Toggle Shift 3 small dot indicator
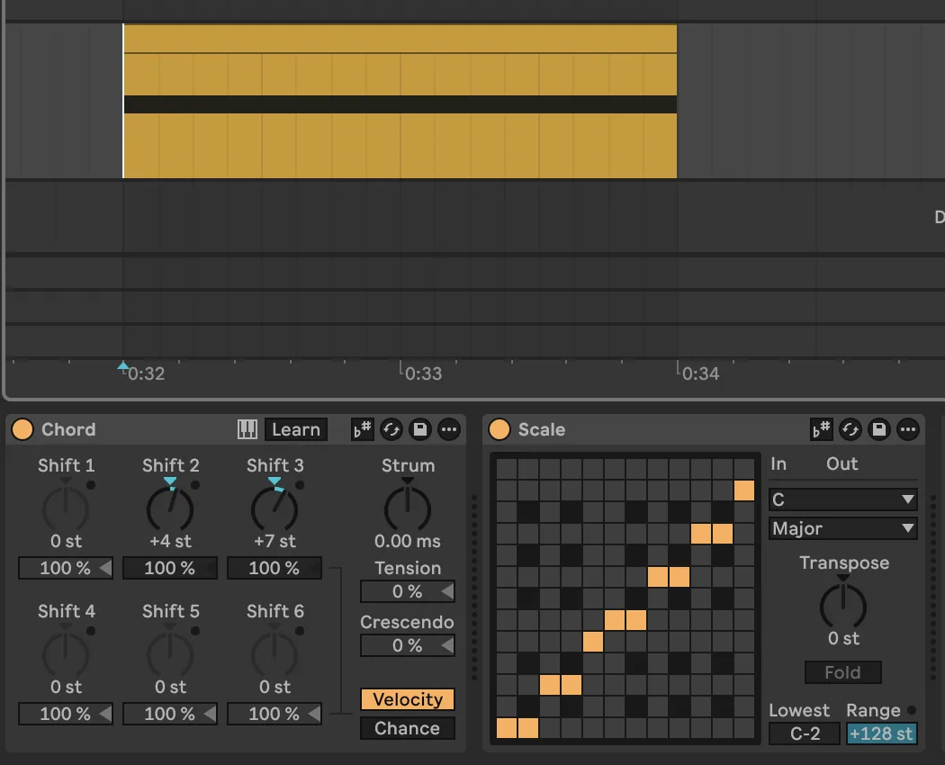 point(300,485)
